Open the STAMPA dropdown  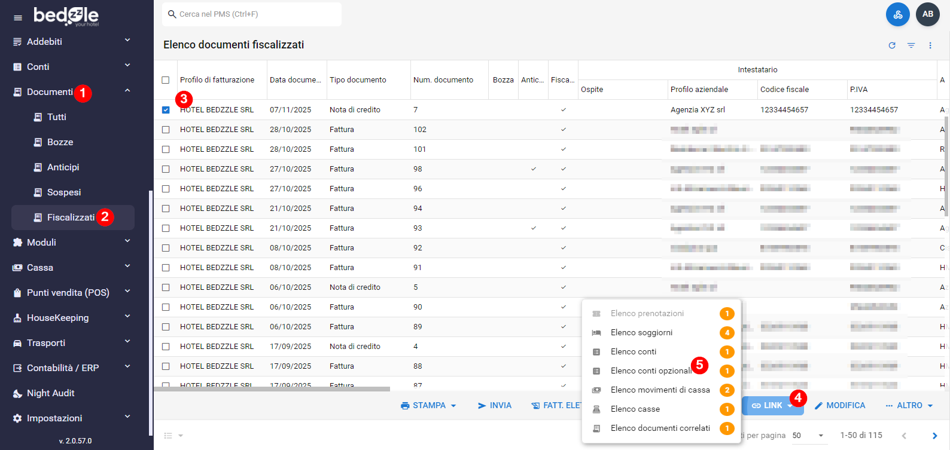point(428,405)
